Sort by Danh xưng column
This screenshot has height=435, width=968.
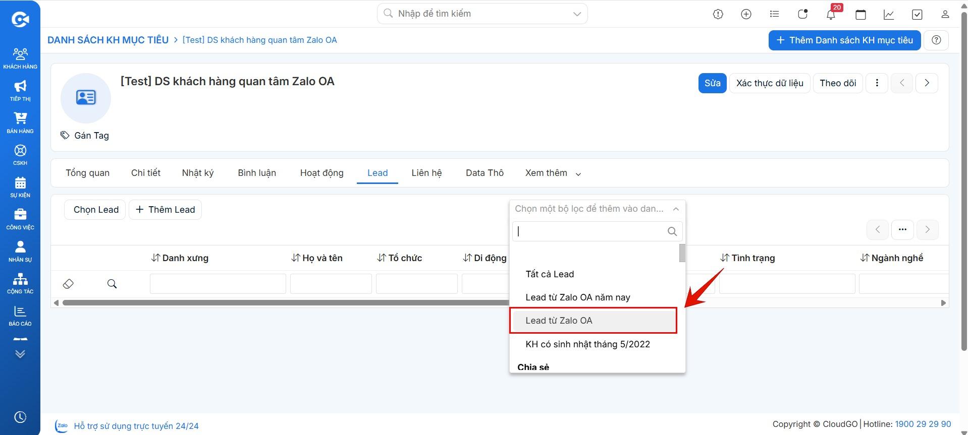coord(180,258)
